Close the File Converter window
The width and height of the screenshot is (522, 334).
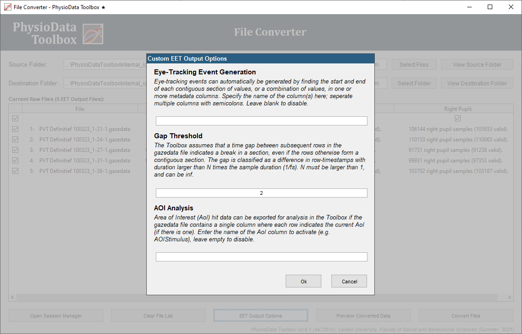(511, 7)
